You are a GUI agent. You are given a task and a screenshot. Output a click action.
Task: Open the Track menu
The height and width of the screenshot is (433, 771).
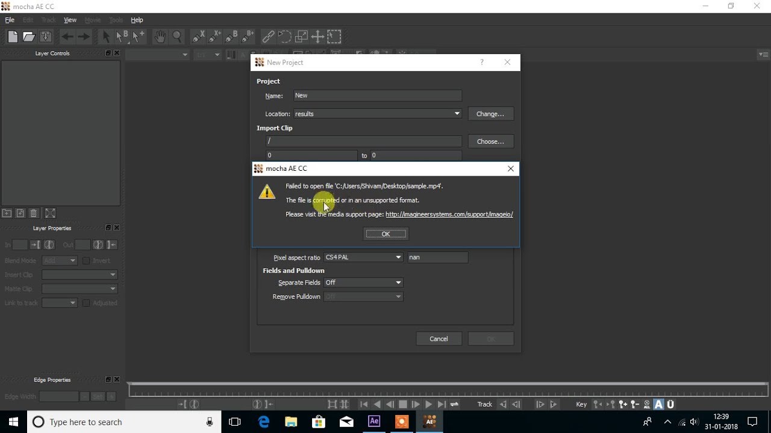pyautogui.click(x=48, y=20)
